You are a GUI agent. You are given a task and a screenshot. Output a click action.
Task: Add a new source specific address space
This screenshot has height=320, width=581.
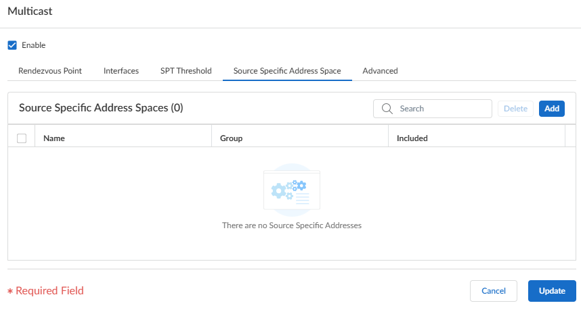552,109
